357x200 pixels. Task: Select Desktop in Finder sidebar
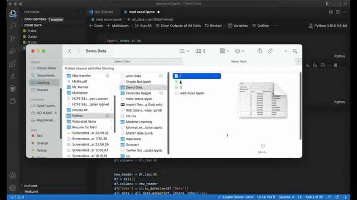(44, 83)
